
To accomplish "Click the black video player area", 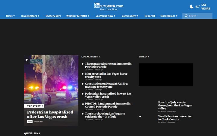I will [166, 75].
